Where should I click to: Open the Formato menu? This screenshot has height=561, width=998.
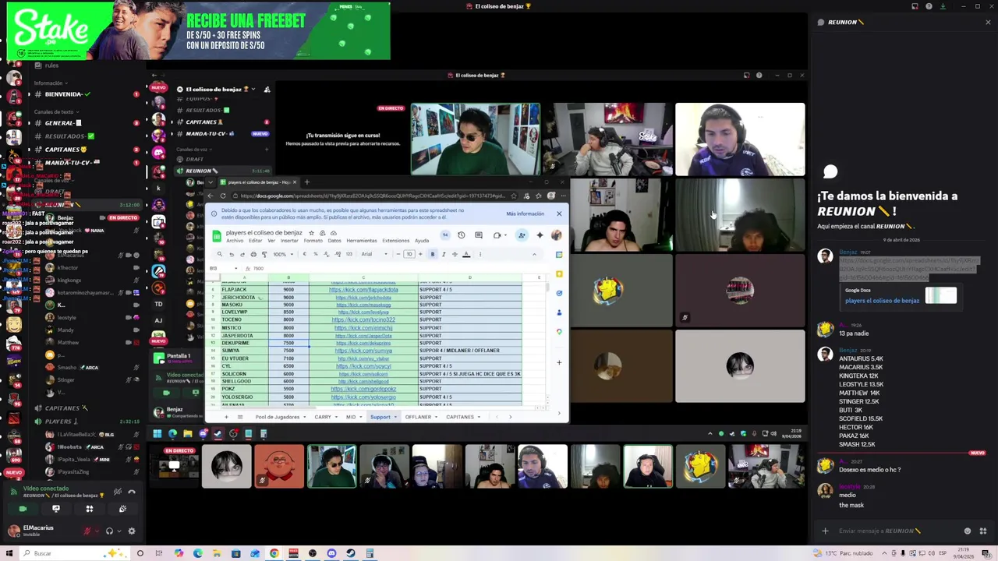[x=313, y=241]
